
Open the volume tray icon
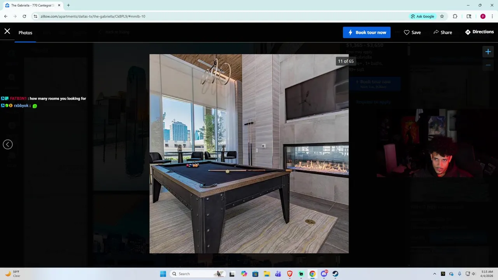click(x=473, y=274)
